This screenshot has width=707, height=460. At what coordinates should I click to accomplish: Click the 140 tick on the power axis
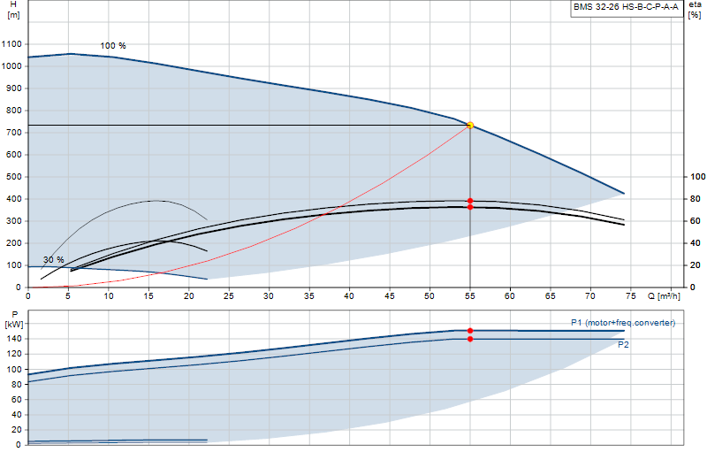[x=14, y=339]
